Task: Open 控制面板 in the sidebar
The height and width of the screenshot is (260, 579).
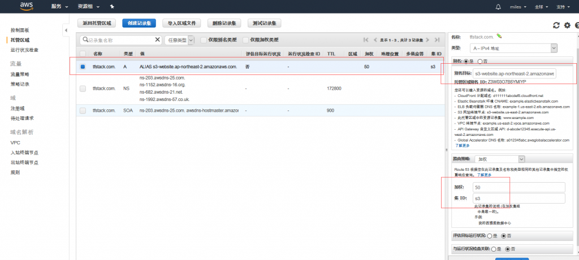Action: (20, 30)
